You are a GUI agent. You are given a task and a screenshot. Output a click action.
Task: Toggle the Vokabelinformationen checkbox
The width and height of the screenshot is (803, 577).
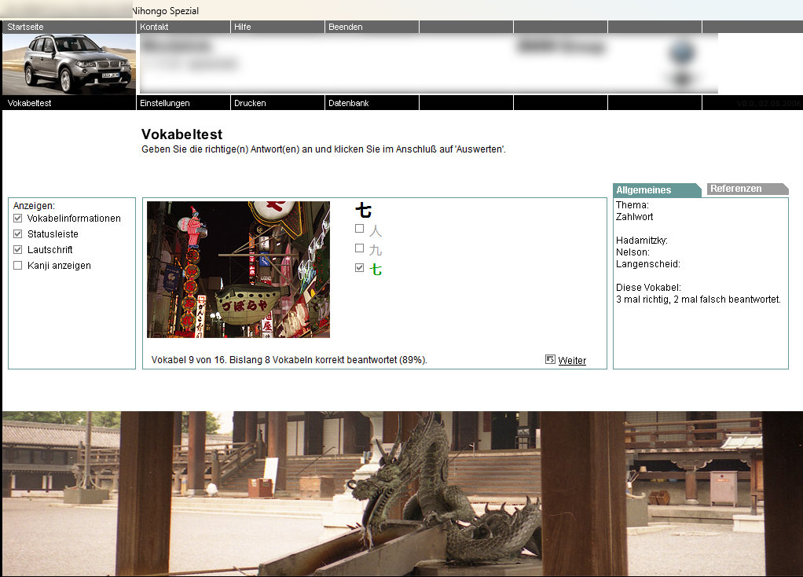(18, 219)
